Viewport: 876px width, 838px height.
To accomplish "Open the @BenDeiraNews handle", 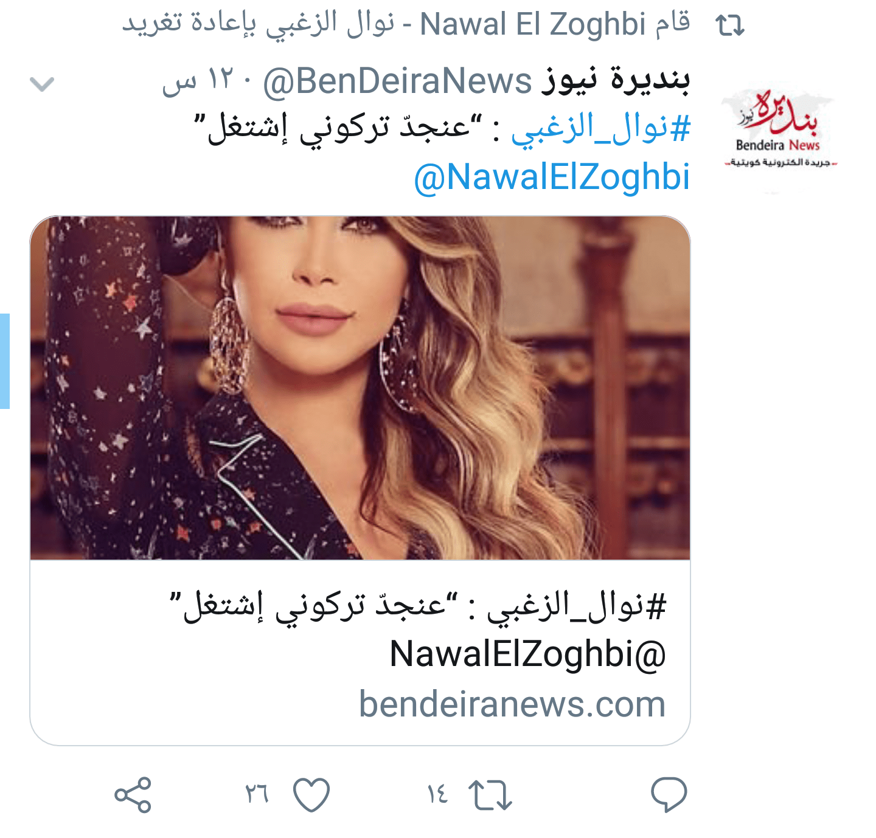I will tap(397, 81).
